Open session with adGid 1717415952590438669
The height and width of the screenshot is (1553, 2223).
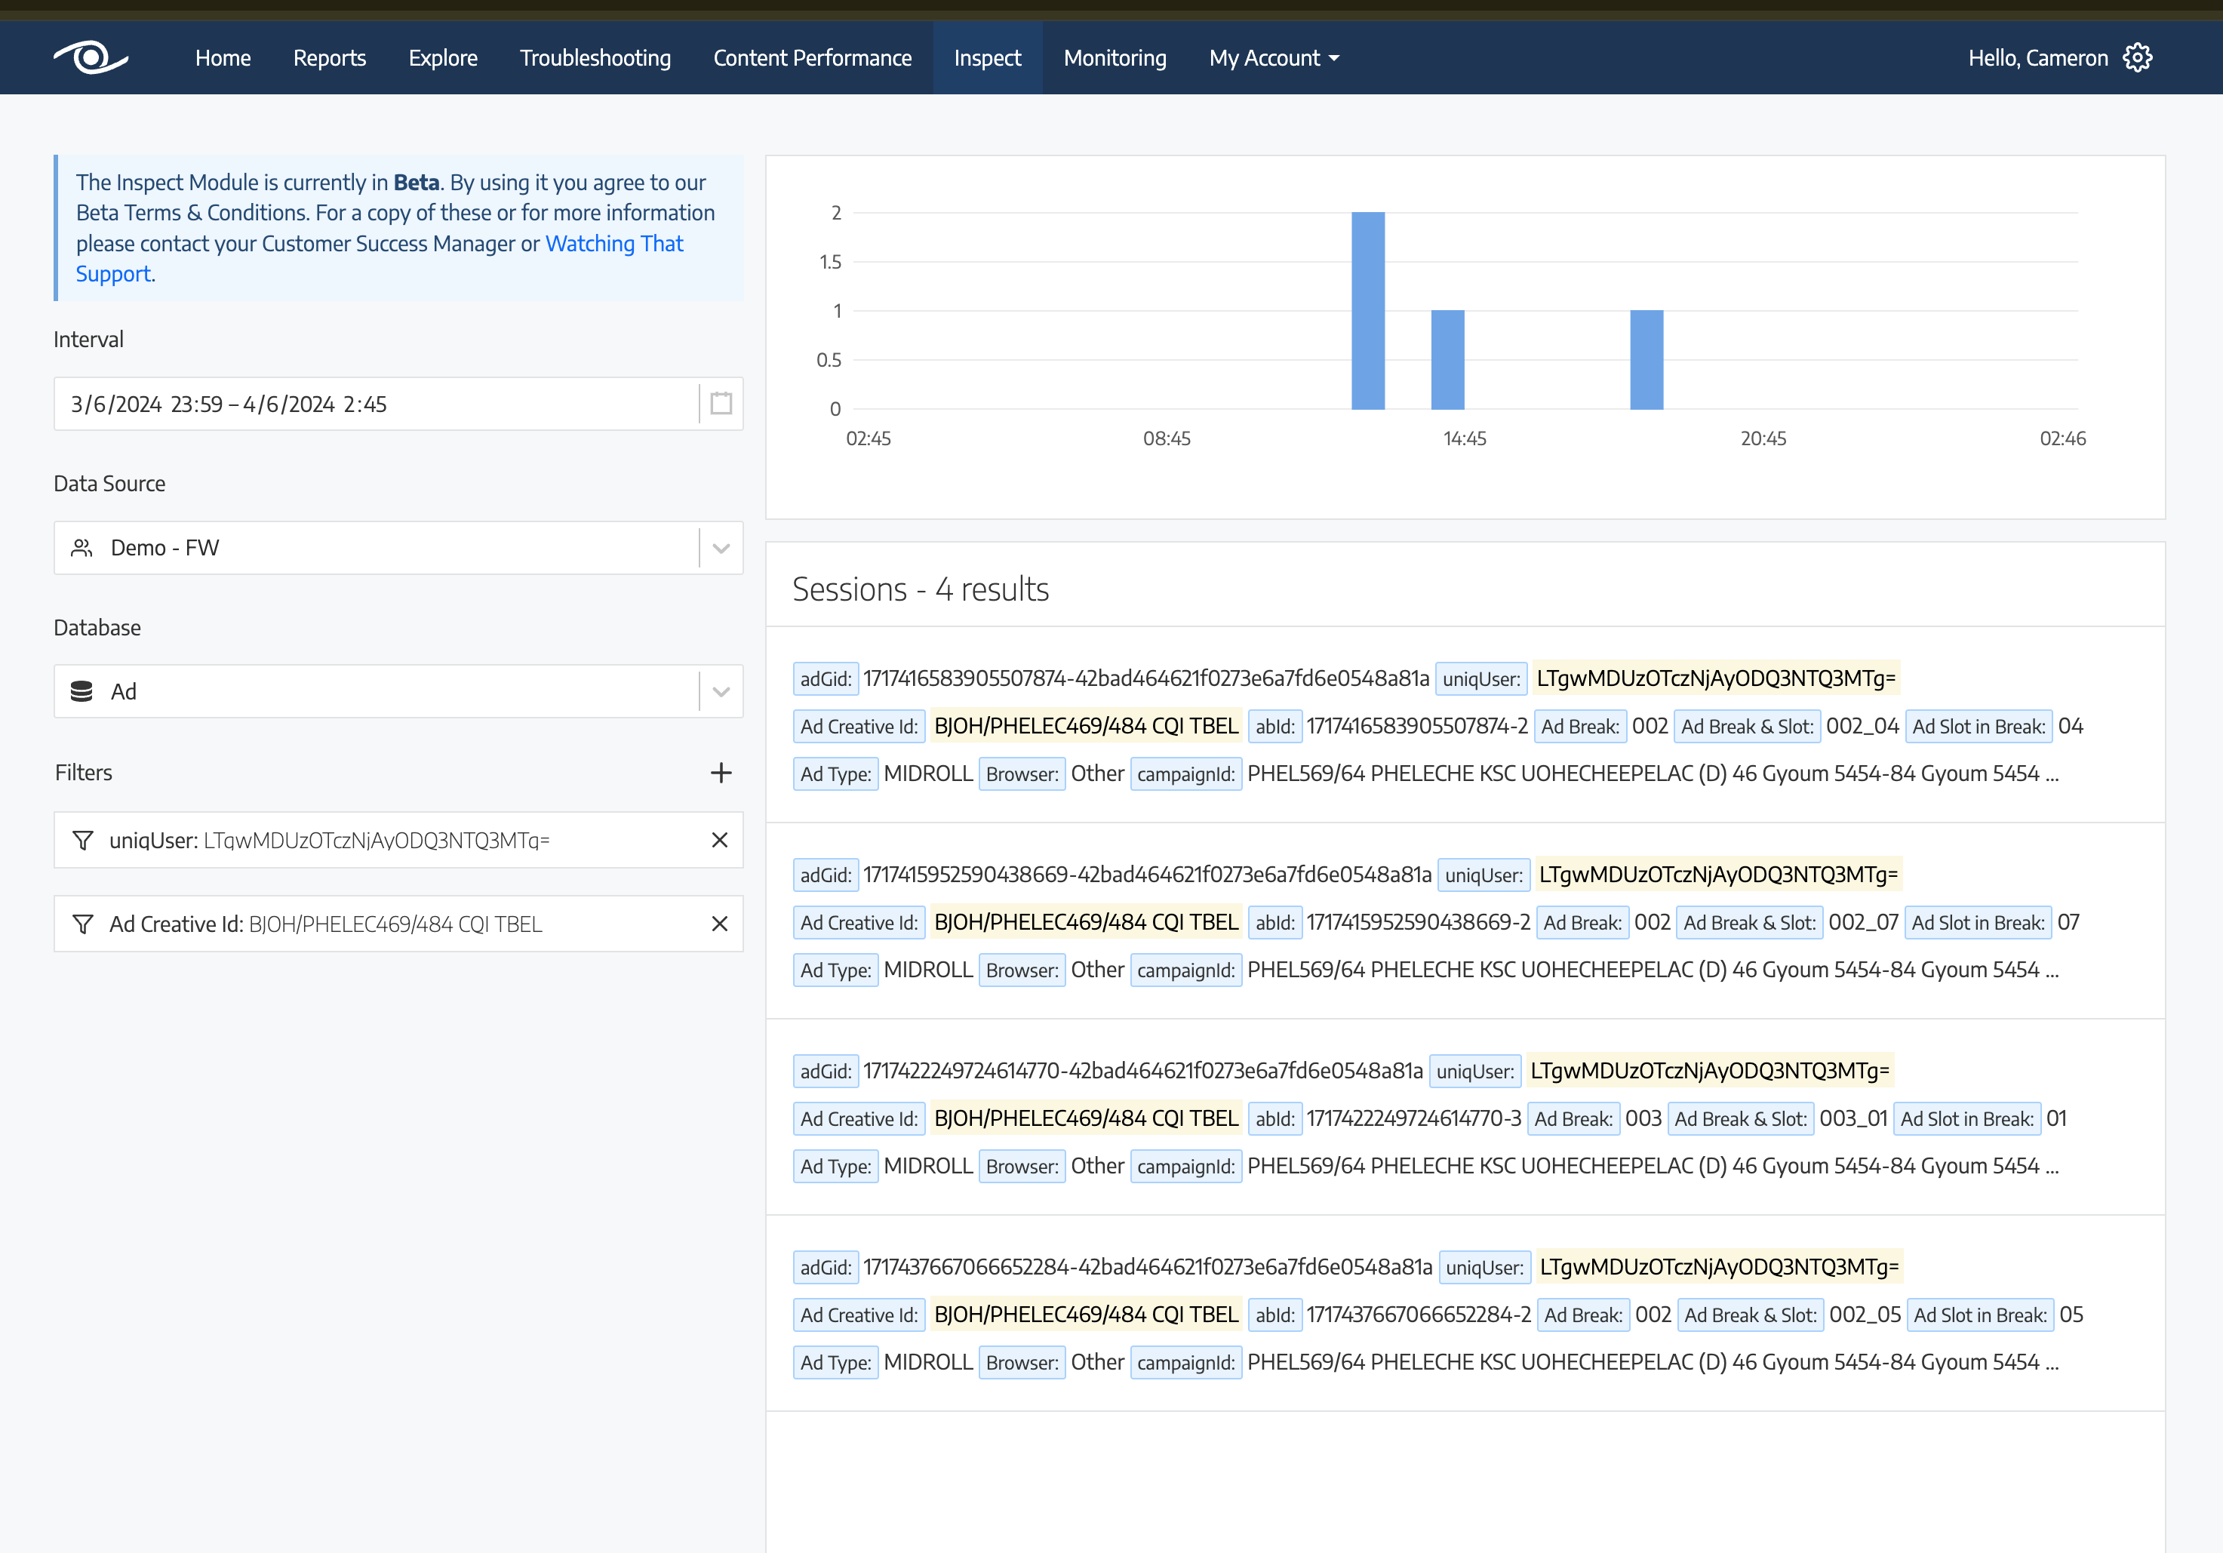[x=1465, y=921]
